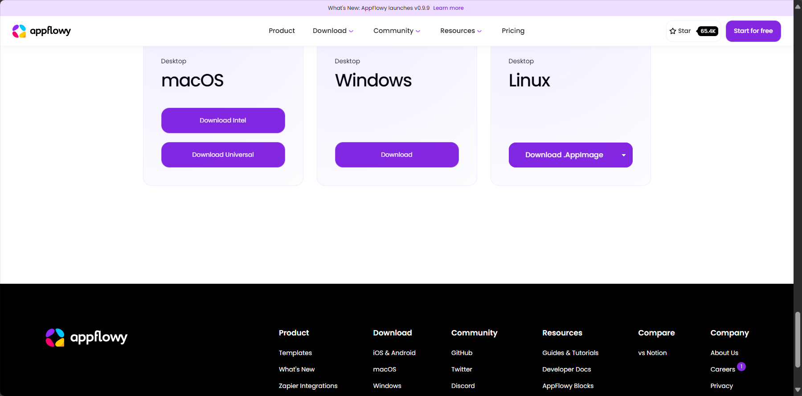Click the AppFlowy logo in the header
The width and height of the screenshot is (802, 396).
tap(41, 31)
